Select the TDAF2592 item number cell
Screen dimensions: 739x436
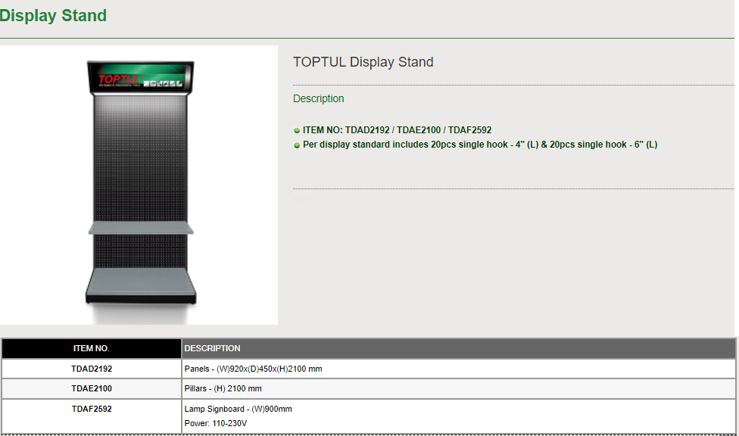92,416
